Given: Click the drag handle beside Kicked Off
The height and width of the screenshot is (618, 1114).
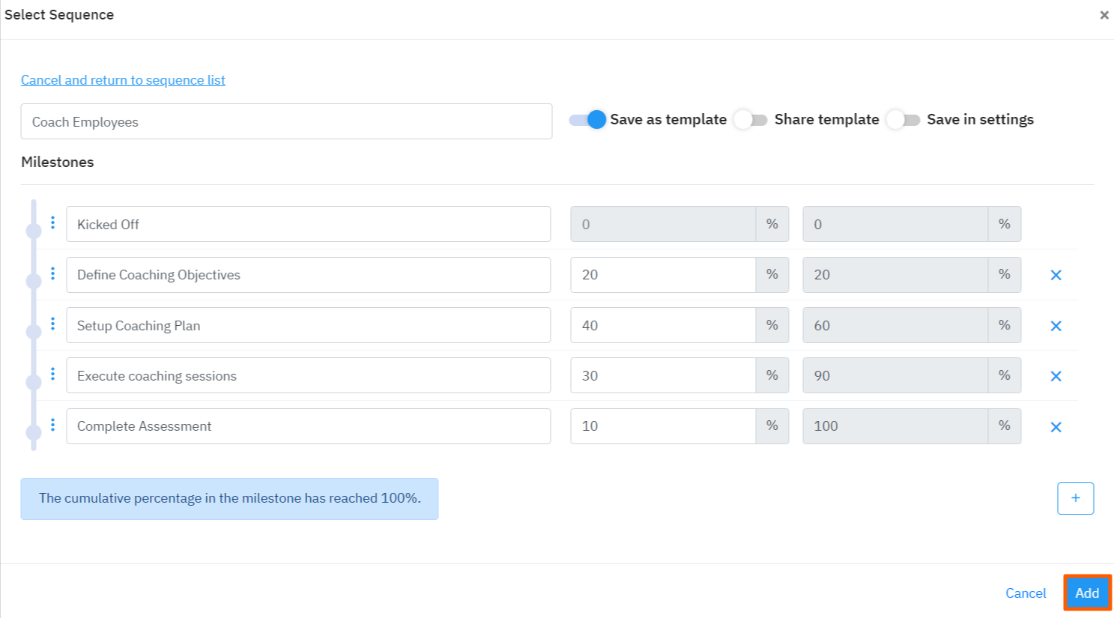Looking at the screenshot, I should [x=52, y=223].
